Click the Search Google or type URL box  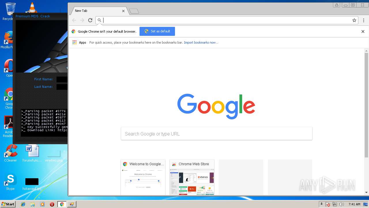[x=216, y=134]
